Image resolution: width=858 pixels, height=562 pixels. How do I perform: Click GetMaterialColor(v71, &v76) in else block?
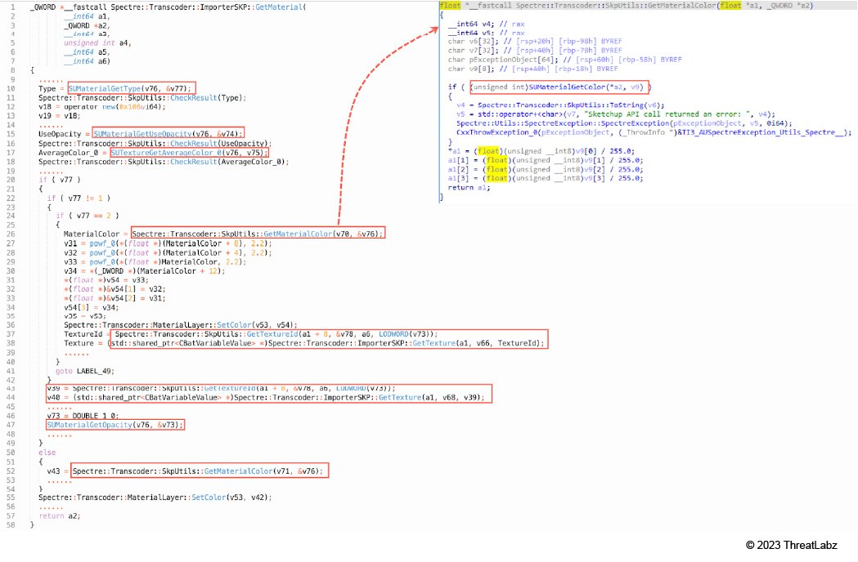pyautogui.click(x=200, y=471)
